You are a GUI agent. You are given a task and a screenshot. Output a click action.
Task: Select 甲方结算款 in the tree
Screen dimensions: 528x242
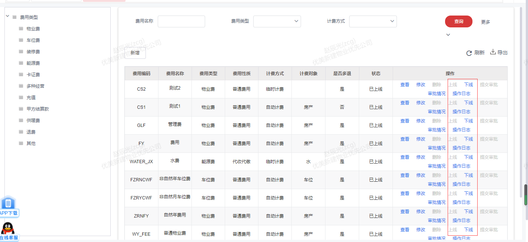(x=38, y=109)
